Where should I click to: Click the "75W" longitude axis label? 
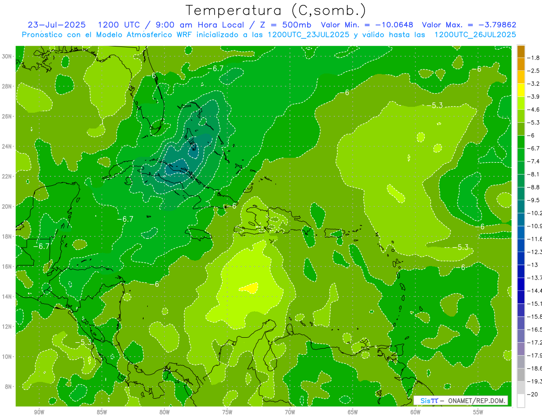click(x=227, y=412)
